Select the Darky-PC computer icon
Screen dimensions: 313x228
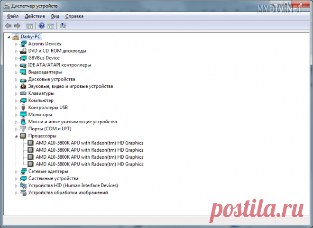(16, 36)
